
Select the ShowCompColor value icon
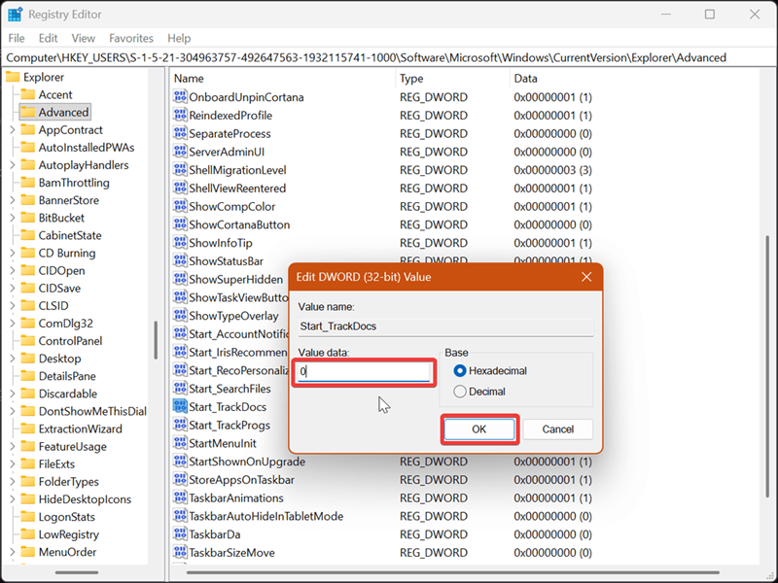point(180,206)
